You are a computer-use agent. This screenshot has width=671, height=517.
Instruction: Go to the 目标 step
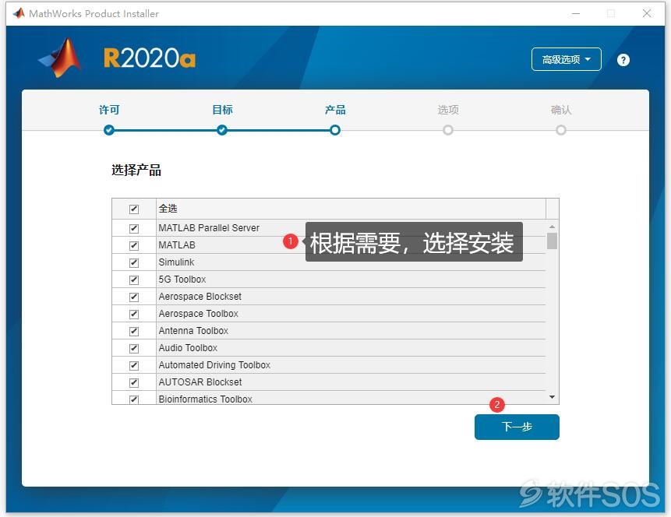222,110
